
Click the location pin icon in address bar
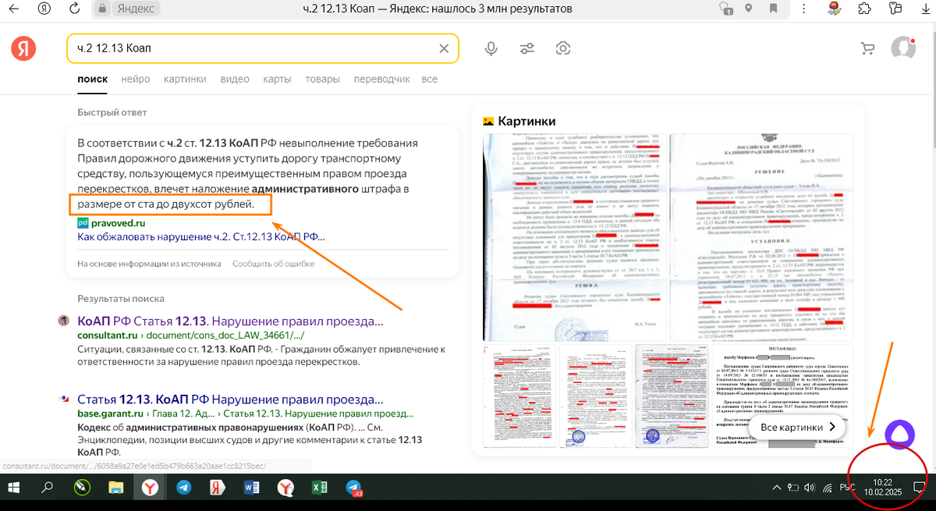point(749,9)
